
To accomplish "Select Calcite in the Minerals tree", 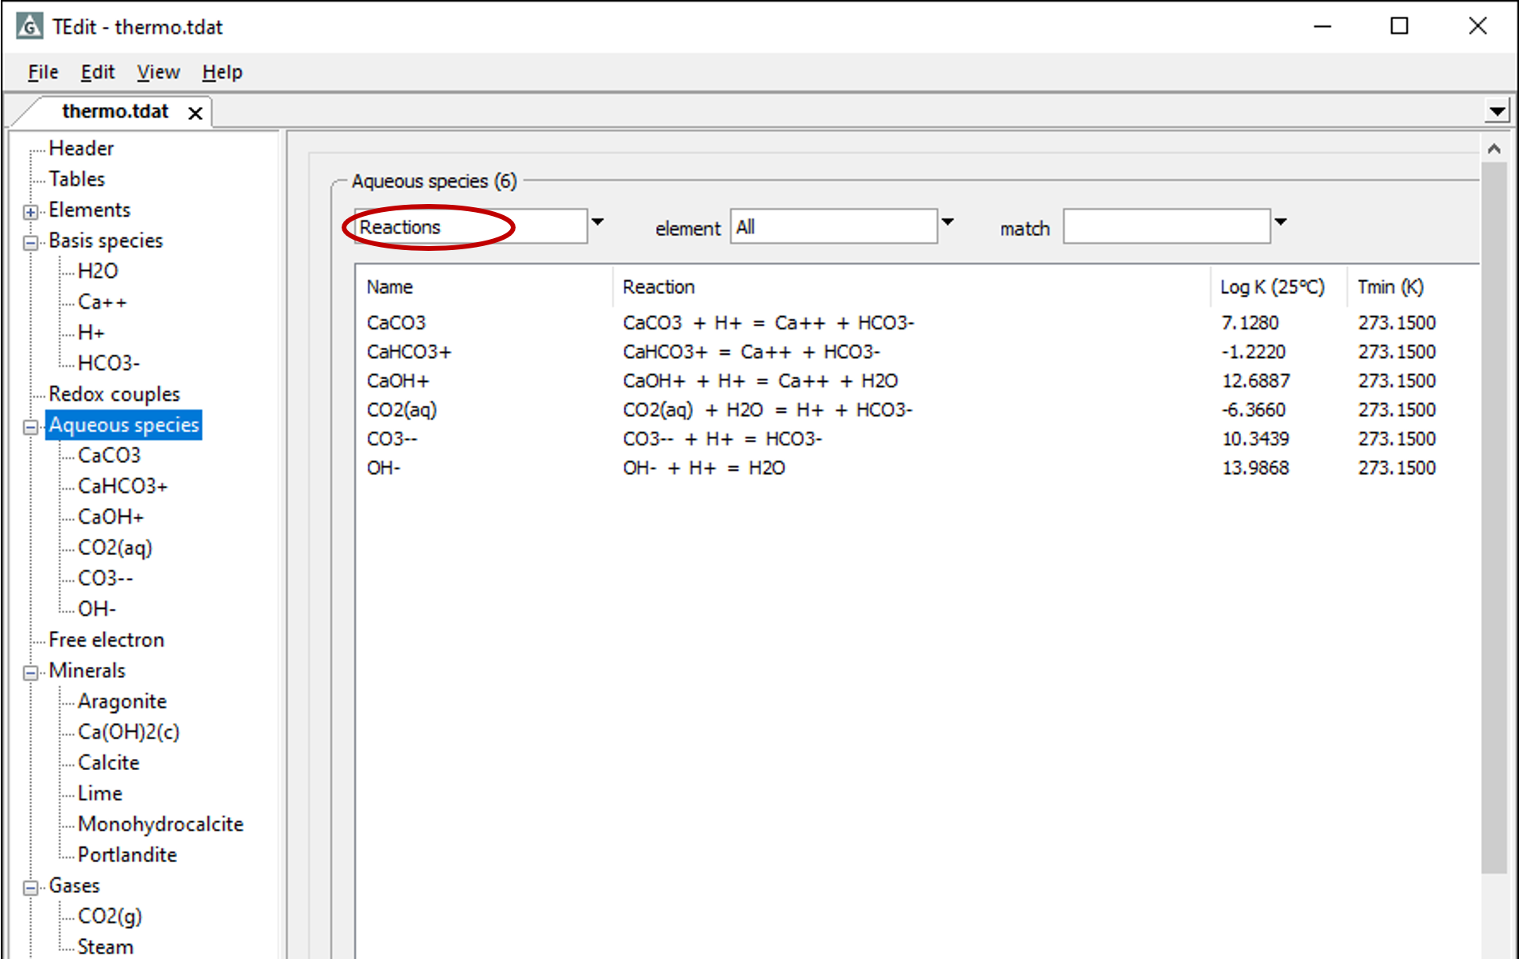I will 108,763.
